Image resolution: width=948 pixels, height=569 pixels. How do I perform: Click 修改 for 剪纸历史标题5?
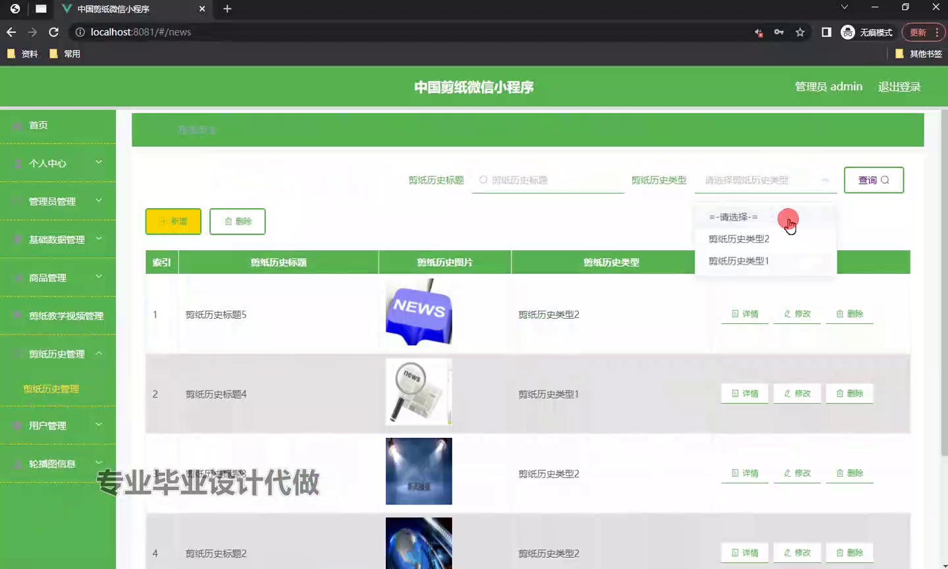coord(797,313)
